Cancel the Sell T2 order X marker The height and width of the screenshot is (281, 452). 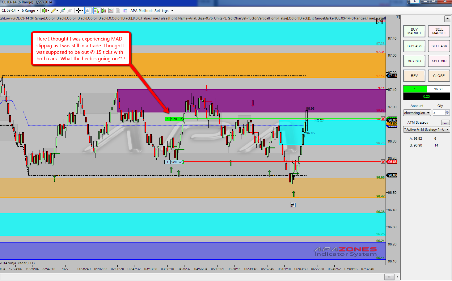[x=383, y=119]
